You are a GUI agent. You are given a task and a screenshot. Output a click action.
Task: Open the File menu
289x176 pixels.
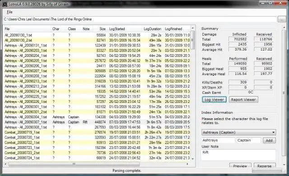coord(9,12)
